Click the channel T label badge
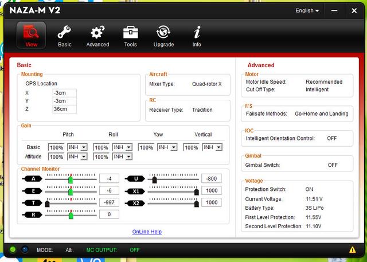The width and height of the screenshot is (367, 262). tap(32, 203)
